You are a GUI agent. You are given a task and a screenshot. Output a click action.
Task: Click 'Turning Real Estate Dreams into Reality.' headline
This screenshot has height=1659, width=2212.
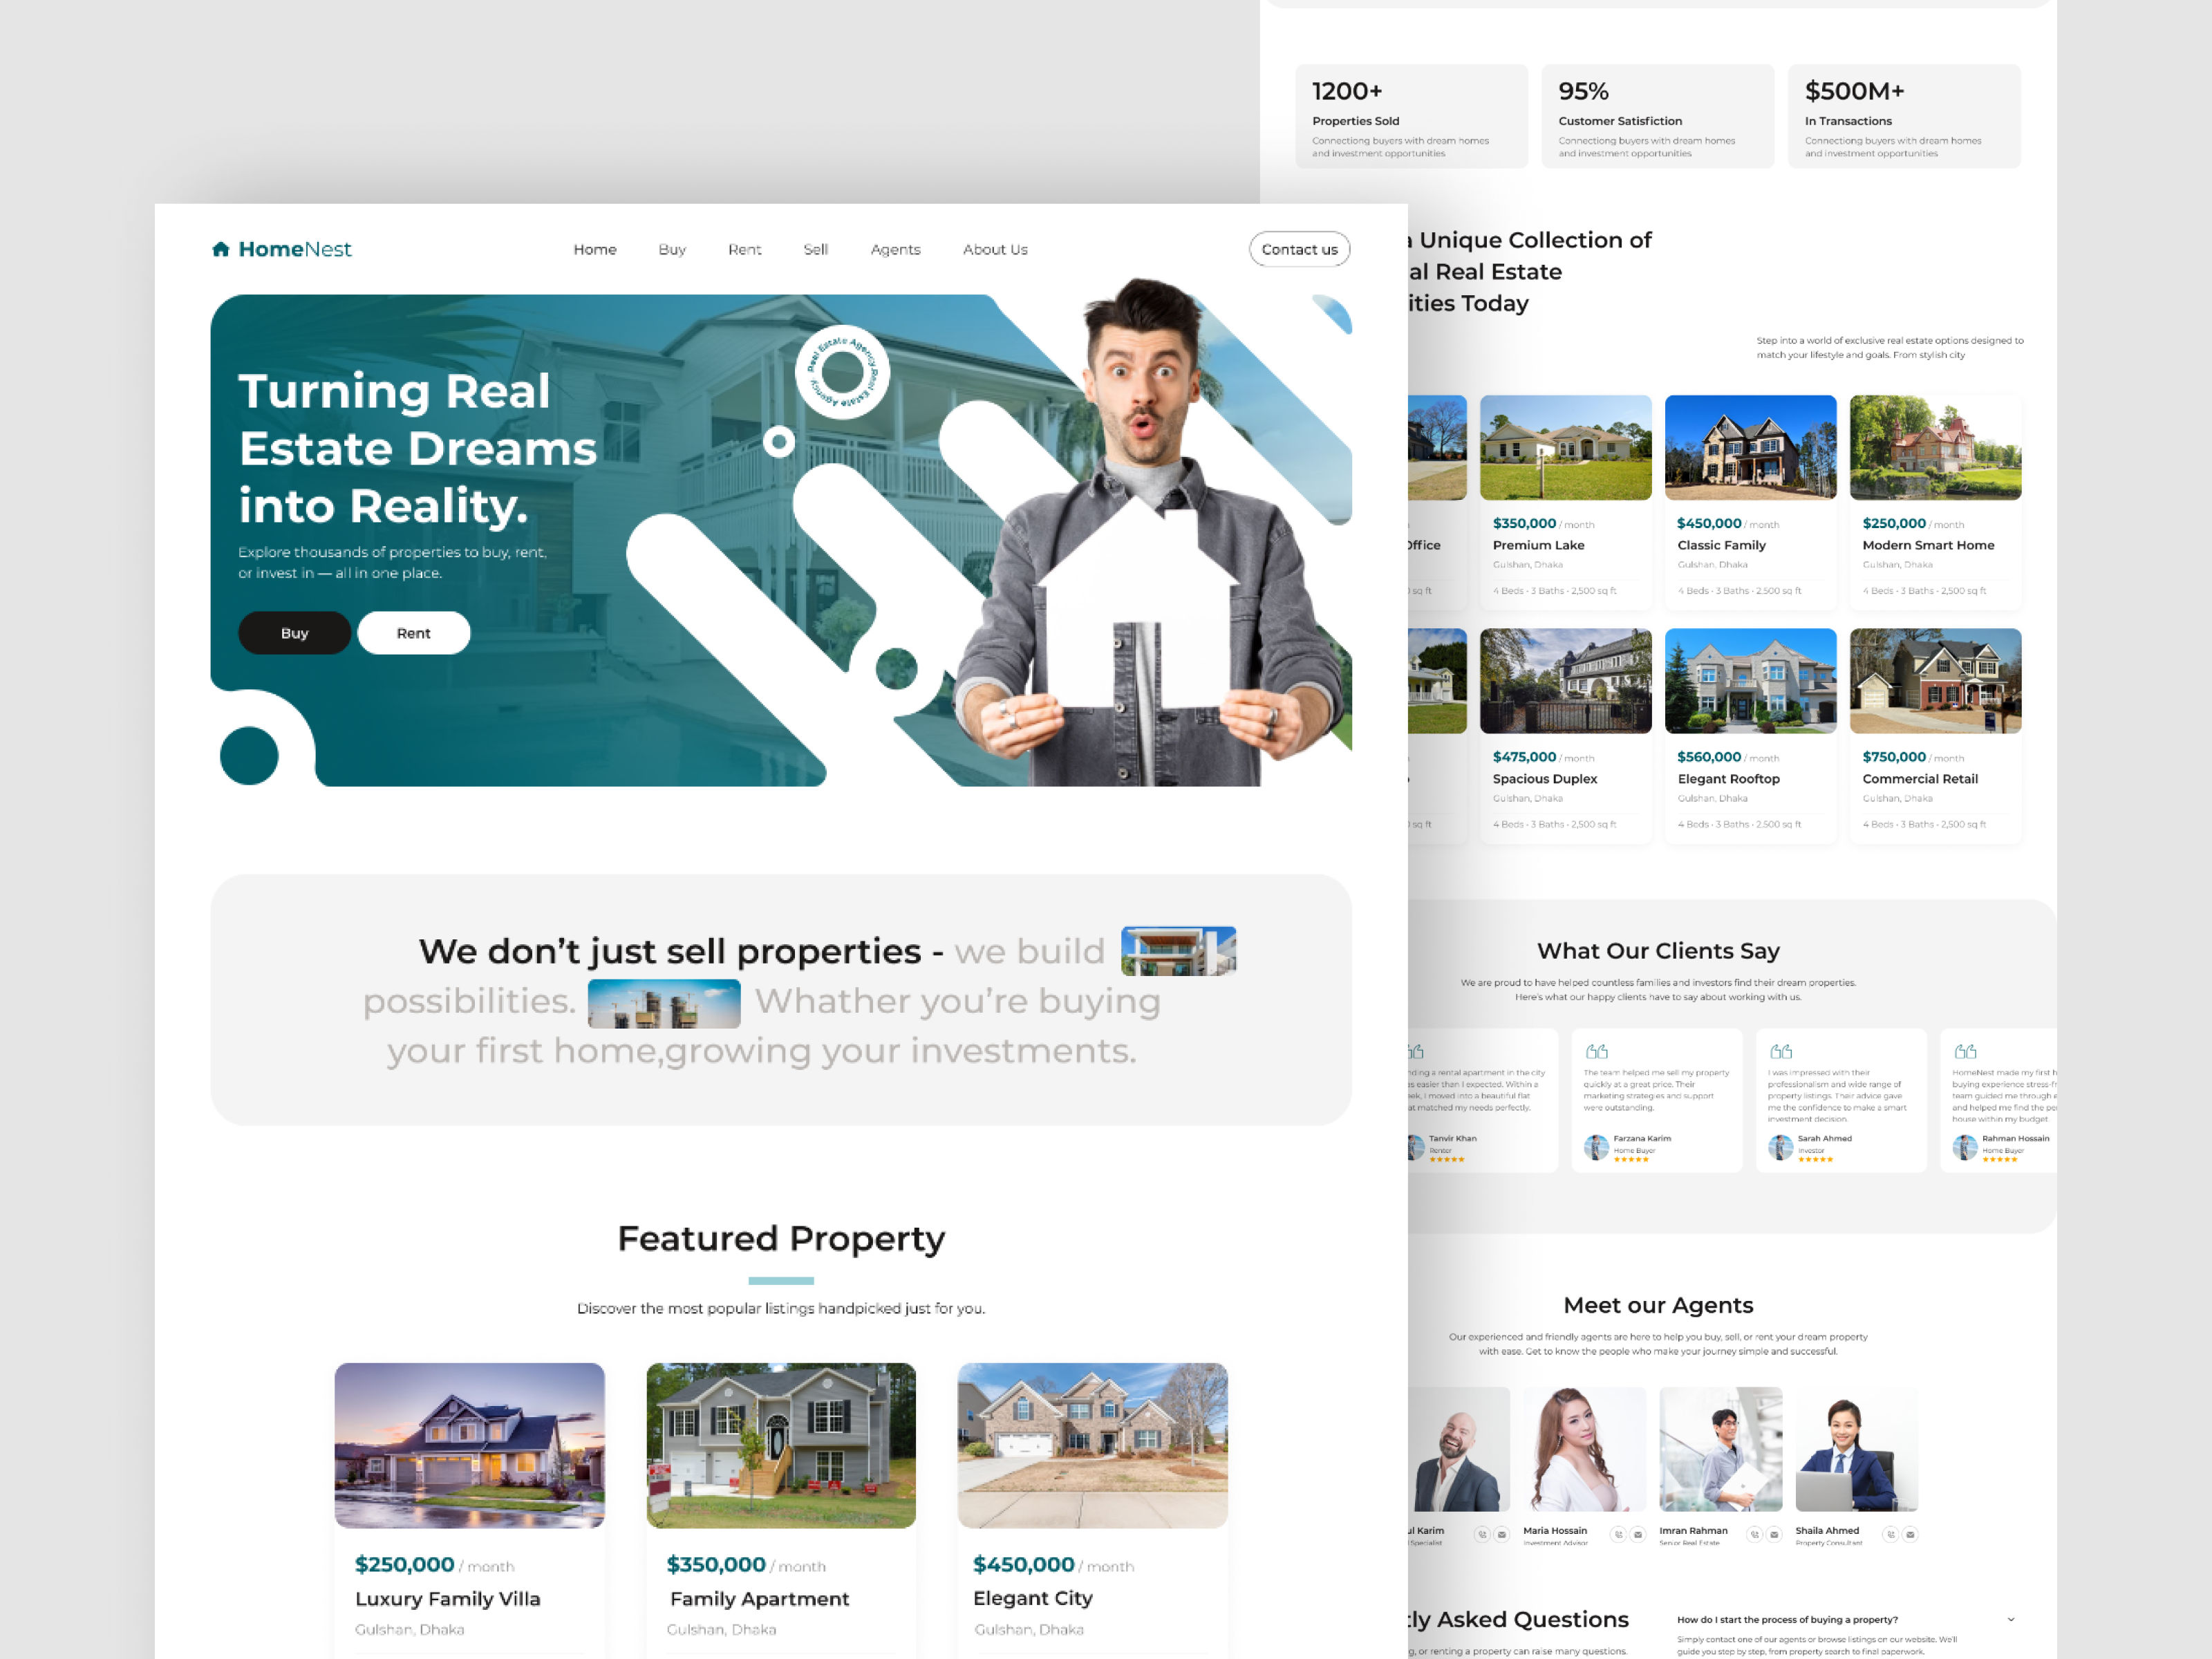[x=417, y=448]
